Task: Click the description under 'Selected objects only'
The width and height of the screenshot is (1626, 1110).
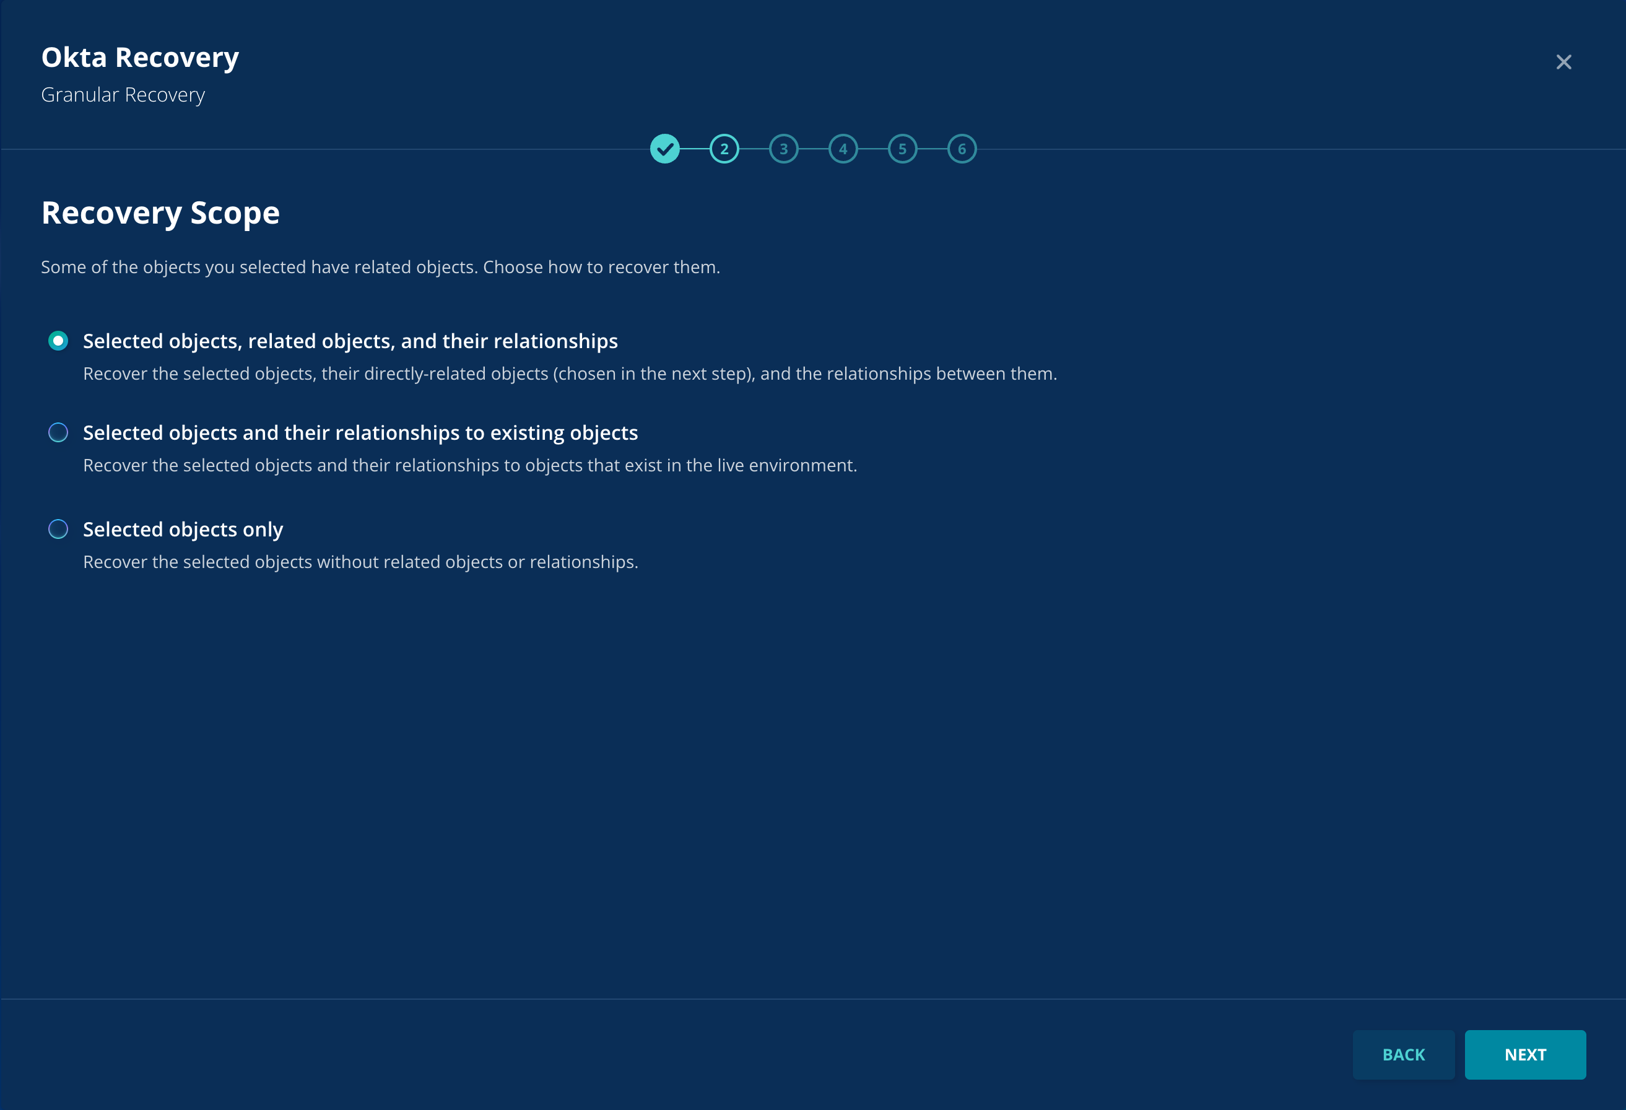Action: (361, 561)
